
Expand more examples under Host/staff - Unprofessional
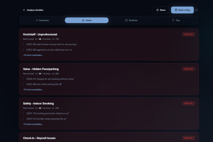pos(33,55)
